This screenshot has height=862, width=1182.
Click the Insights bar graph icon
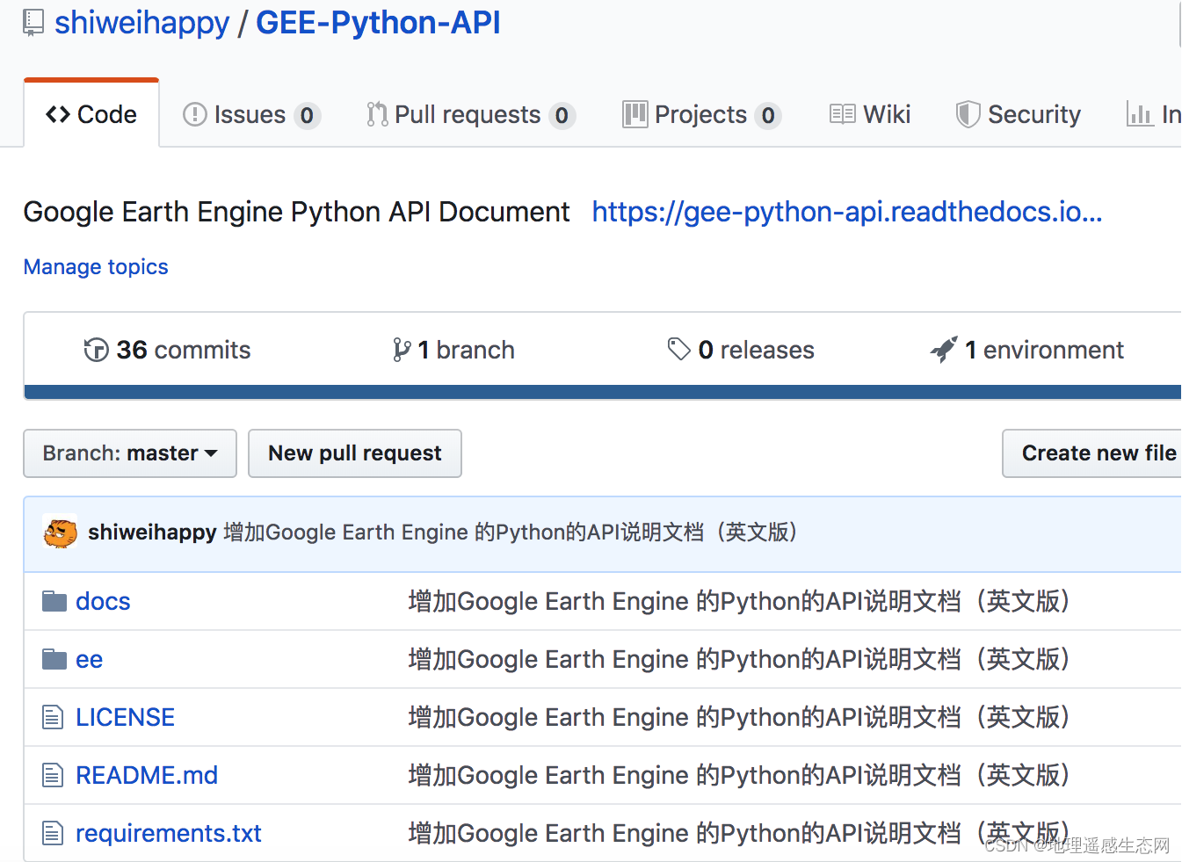1140,114
